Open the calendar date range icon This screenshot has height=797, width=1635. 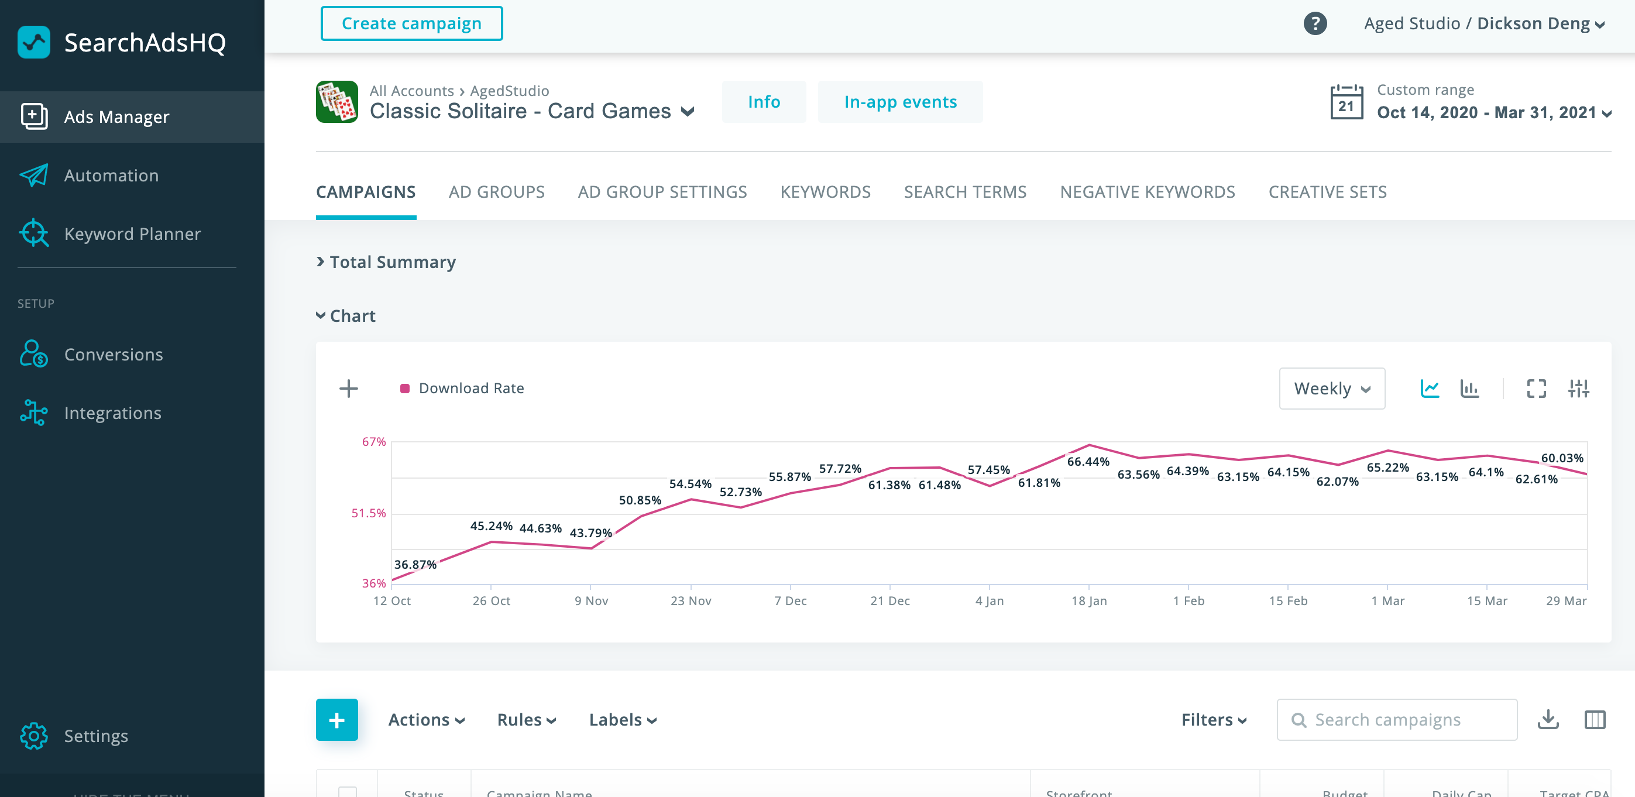(x=1346, y=102)
